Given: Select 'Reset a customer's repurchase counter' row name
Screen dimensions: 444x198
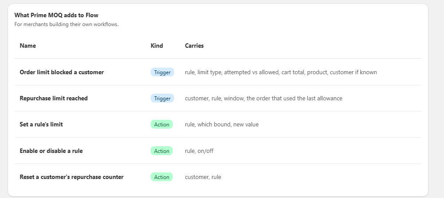Looking at the screenshot, I should click(x=72, y=177).
